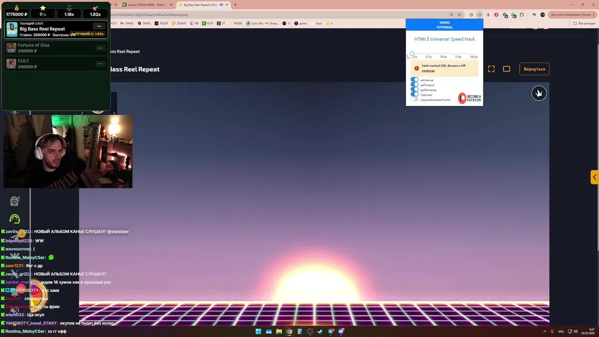Enable the requestAnimationFrame switch

(415, 100)
